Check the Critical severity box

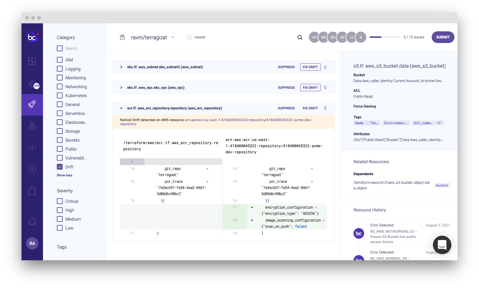(60, 201)
